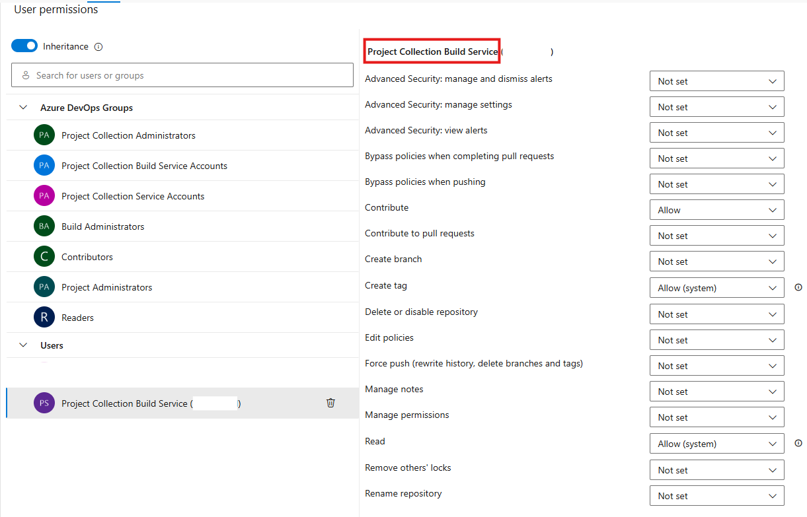Click the Contributors C avatar
807x517 pixels.
(x=44, y=257)
